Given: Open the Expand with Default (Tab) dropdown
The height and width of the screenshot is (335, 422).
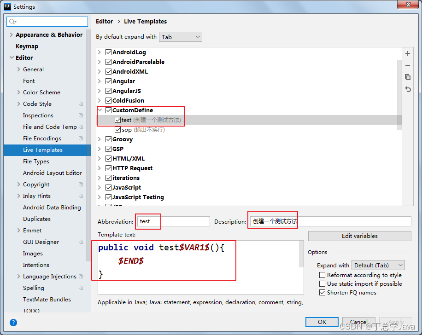Looking at the screenshot, I should click(x=378, y=266).
